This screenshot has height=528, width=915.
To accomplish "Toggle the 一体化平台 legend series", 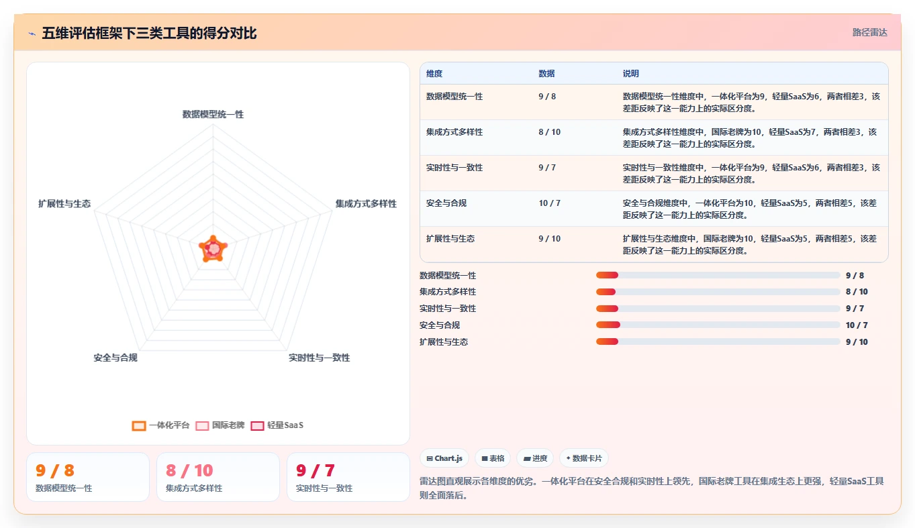I will (x=161, y=425).
